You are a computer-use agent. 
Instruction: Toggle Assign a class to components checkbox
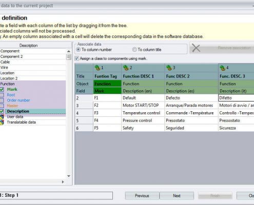coord(77,58)
